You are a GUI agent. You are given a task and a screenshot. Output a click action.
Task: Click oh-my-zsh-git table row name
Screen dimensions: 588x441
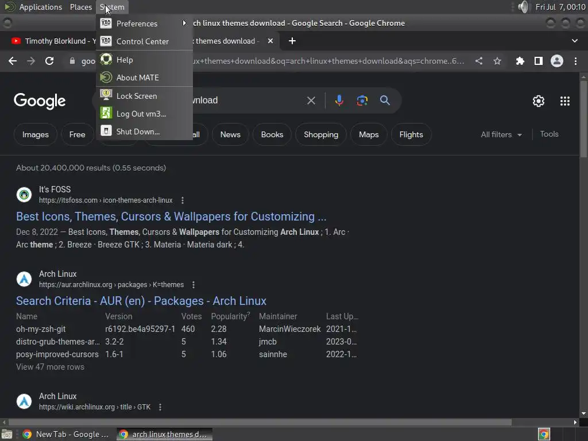(41, 329)
